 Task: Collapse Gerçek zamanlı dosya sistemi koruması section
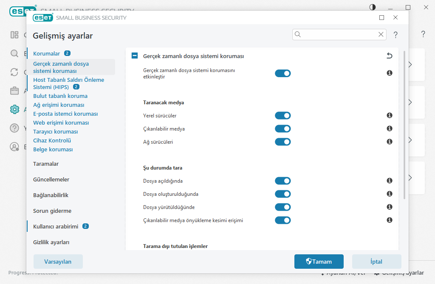tap(135, 56)
